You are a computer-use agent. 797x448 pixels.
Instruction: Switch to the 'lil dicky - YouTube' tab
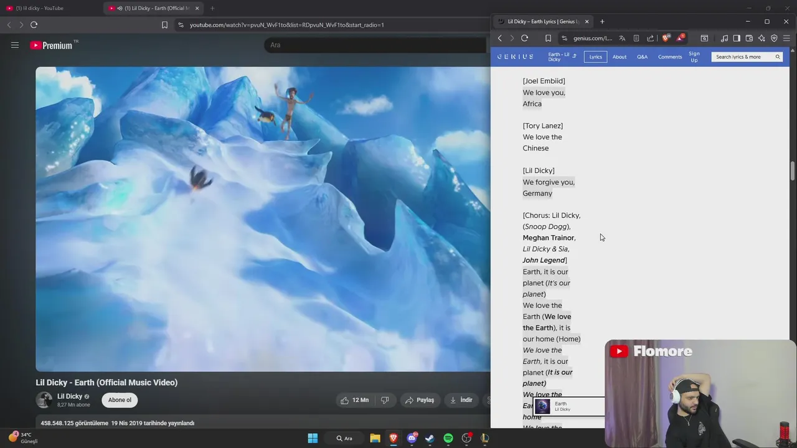tap(50, 8)
